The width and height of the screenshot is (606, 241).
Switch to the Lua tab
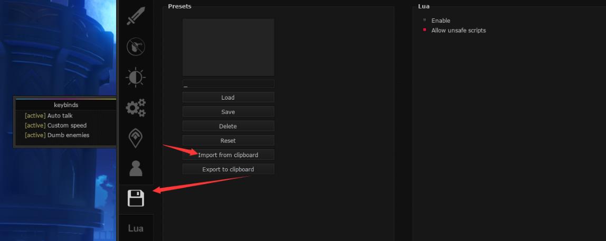pos(136,228)
